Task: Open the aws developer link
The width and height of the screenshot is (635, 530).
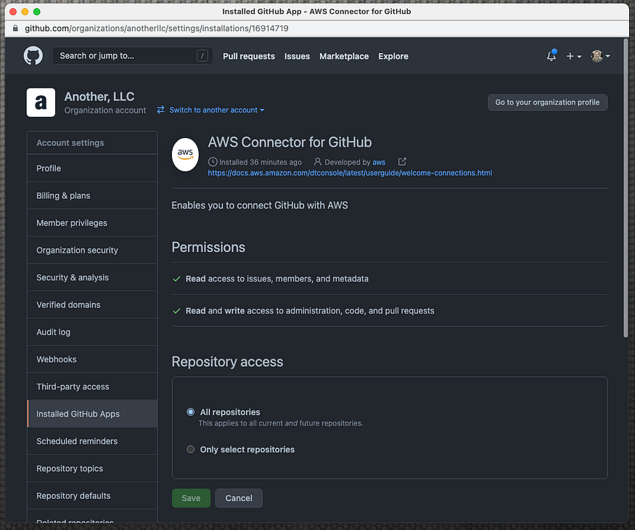Action: [379, 162]
